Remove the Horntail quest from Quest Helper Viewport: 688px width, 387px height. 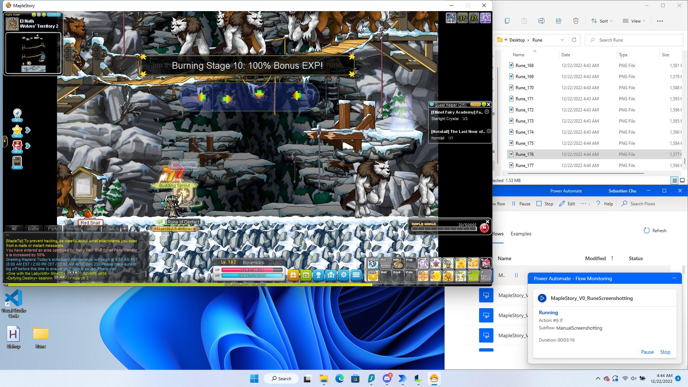[x=489, y=131]
